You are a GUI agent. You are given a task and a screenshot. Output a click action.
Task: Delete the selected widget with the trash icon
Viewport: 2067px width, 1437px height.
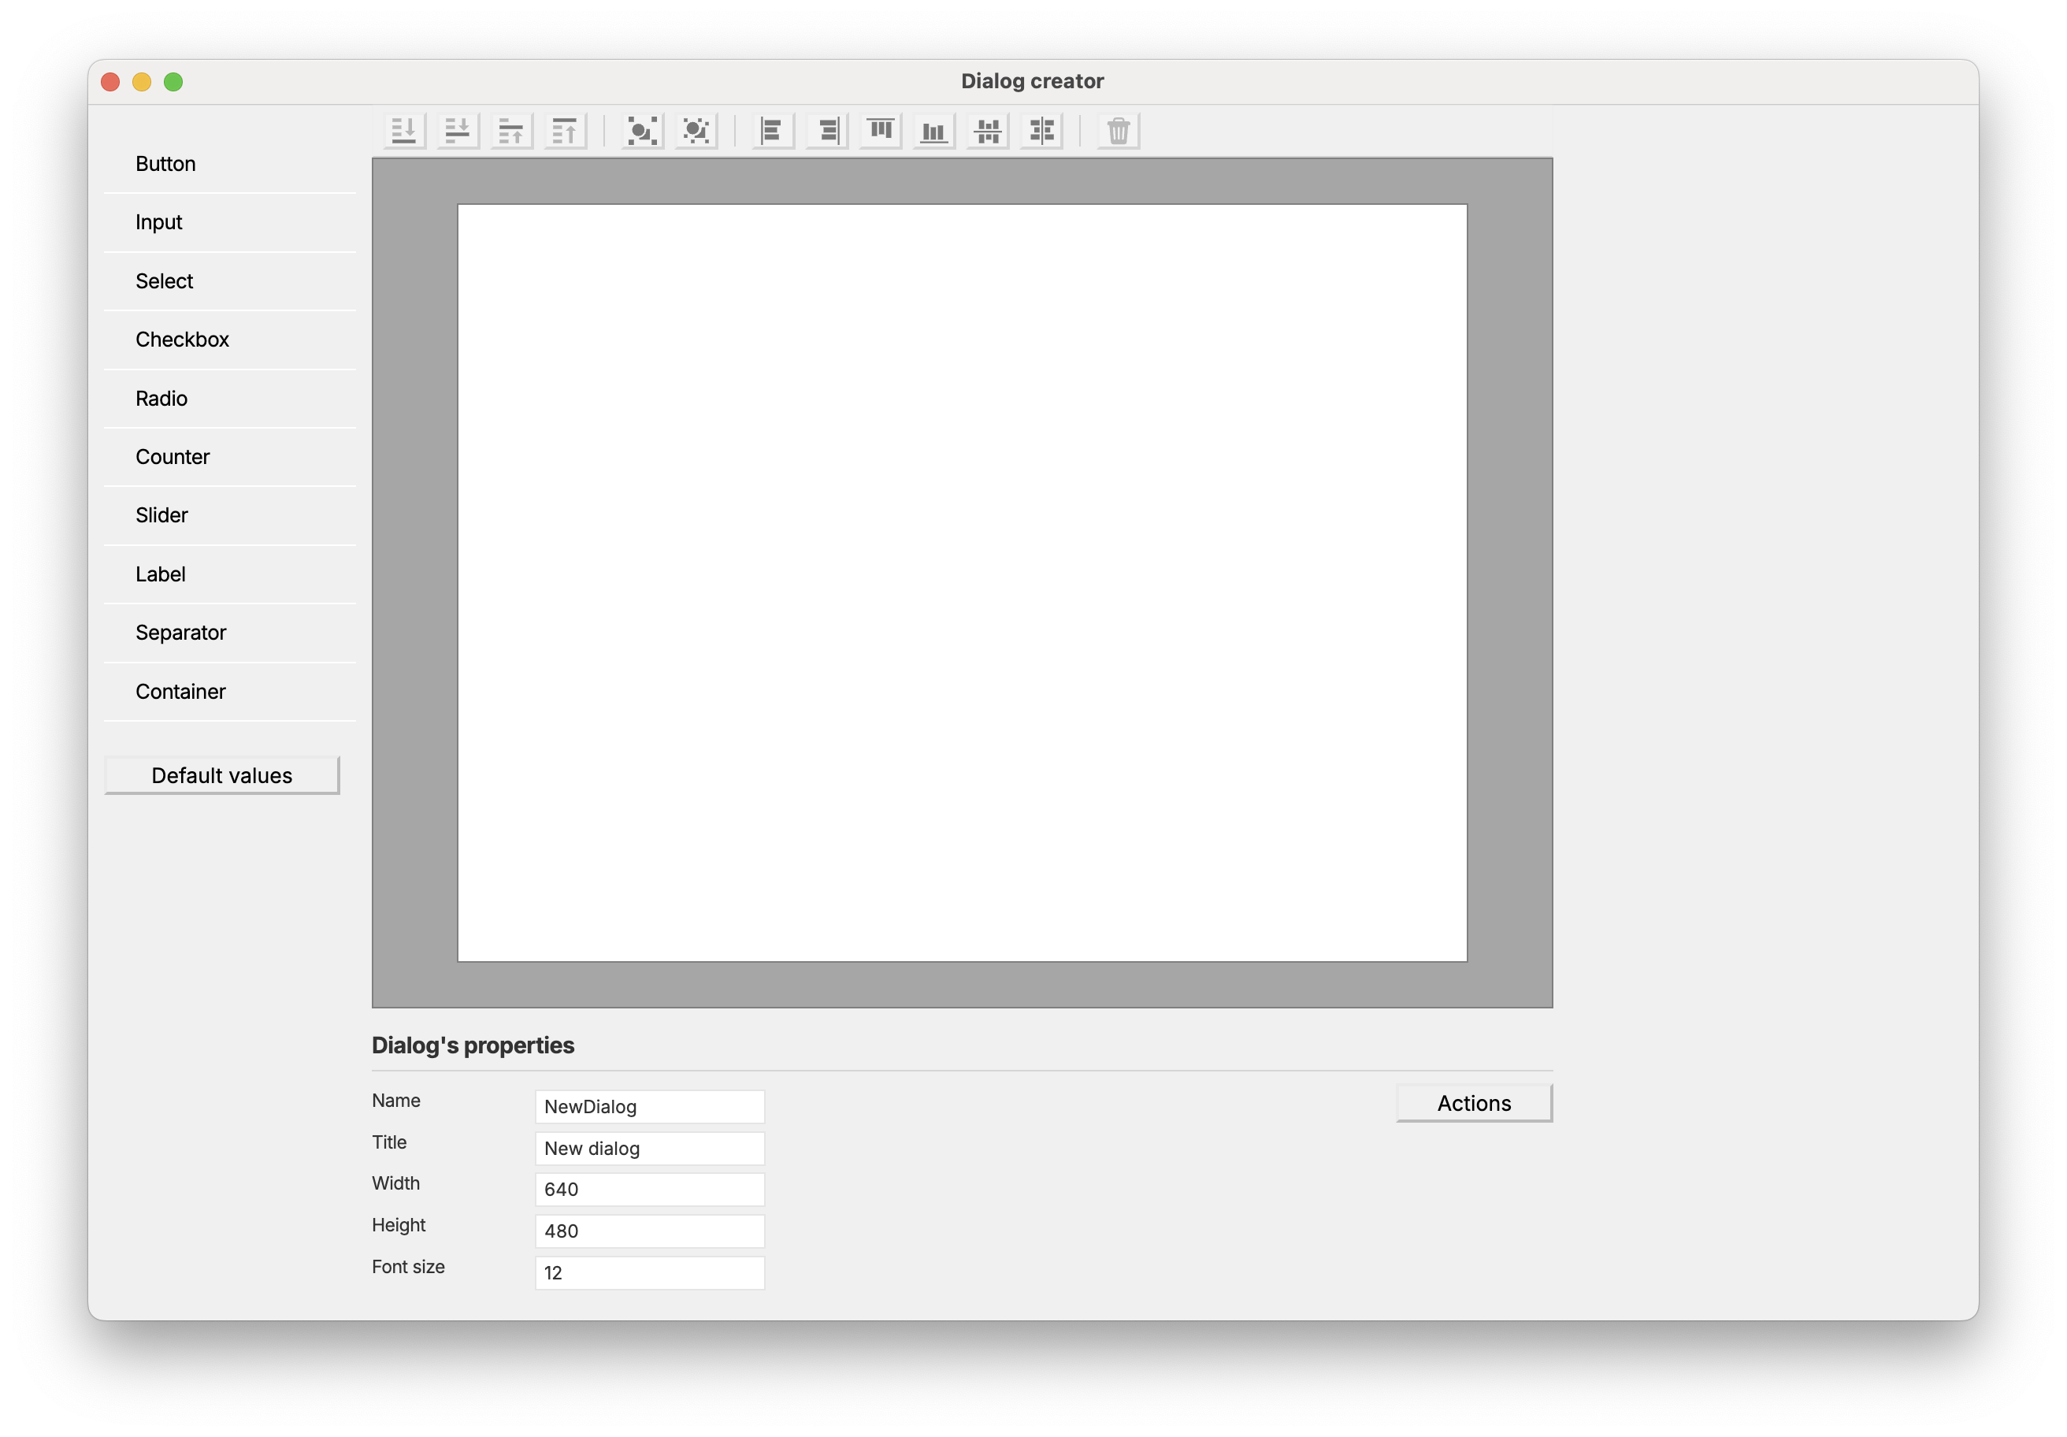click(x=1118, y=131)
